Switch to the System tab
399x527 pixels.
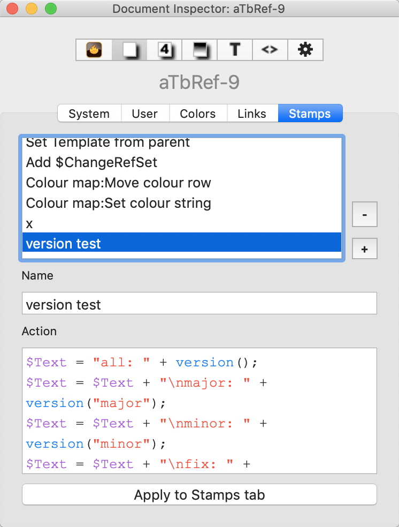[89, 114]
